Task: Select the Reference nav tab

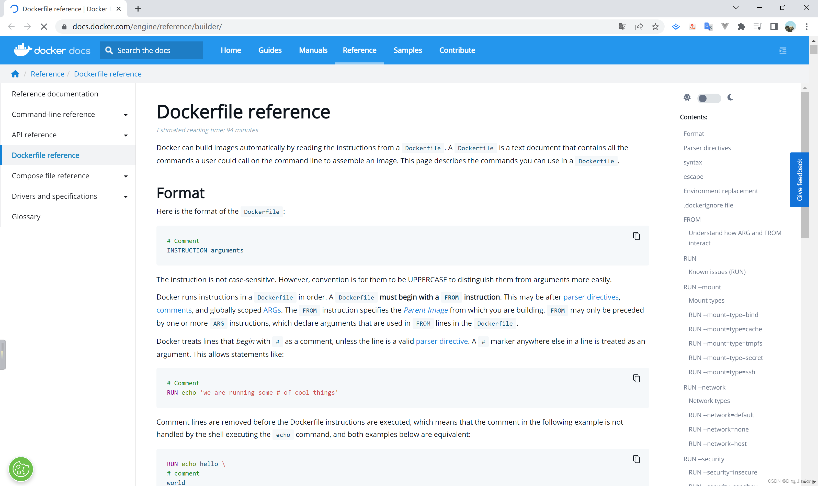Action: (x=360, y=50)
